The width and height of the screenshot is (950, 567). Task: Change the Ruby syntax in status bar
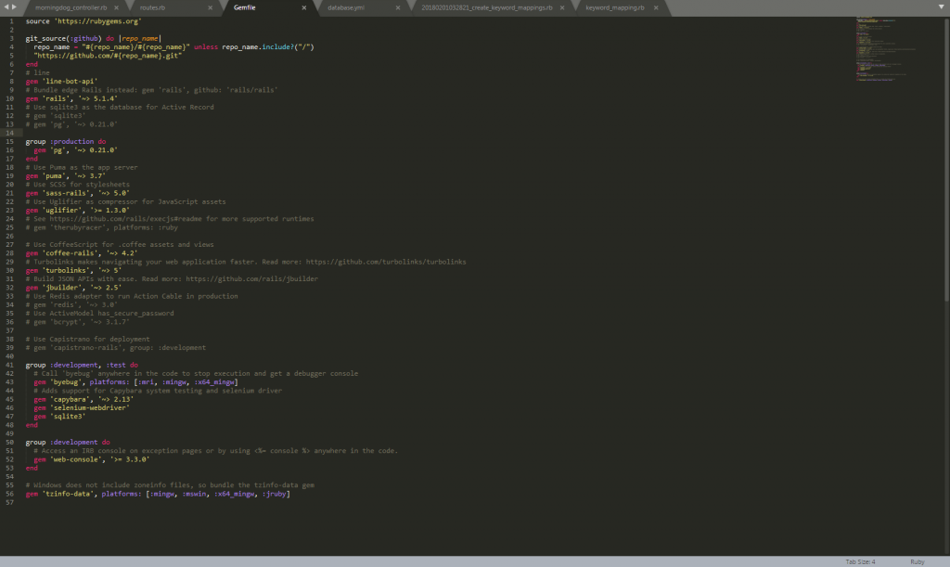tap(918, 562)
